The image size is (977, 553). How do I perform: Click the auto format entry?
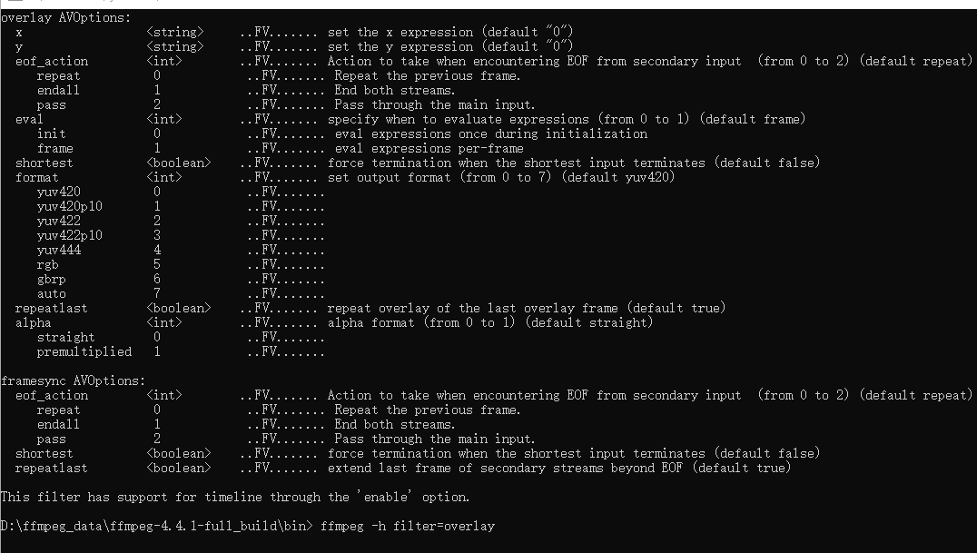(x=52, y=293)
